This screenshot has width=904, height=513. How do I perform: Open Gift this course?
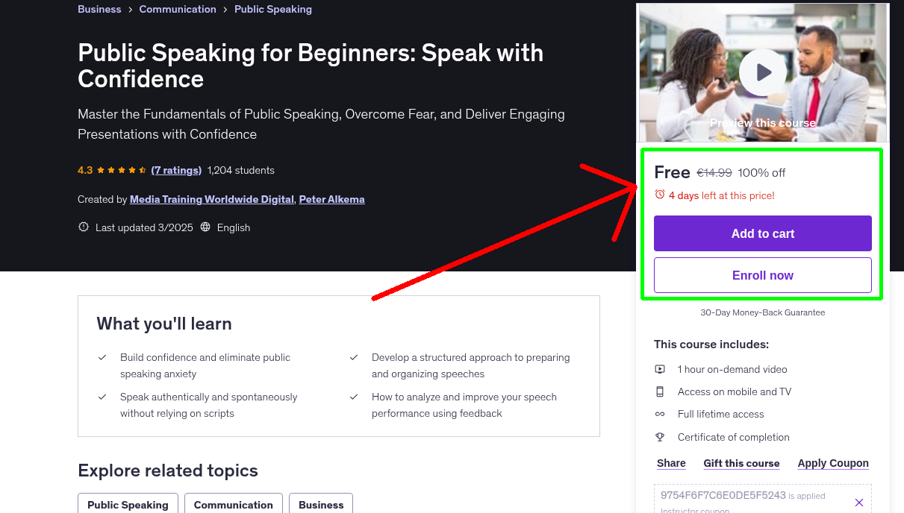tap(741, 463)
